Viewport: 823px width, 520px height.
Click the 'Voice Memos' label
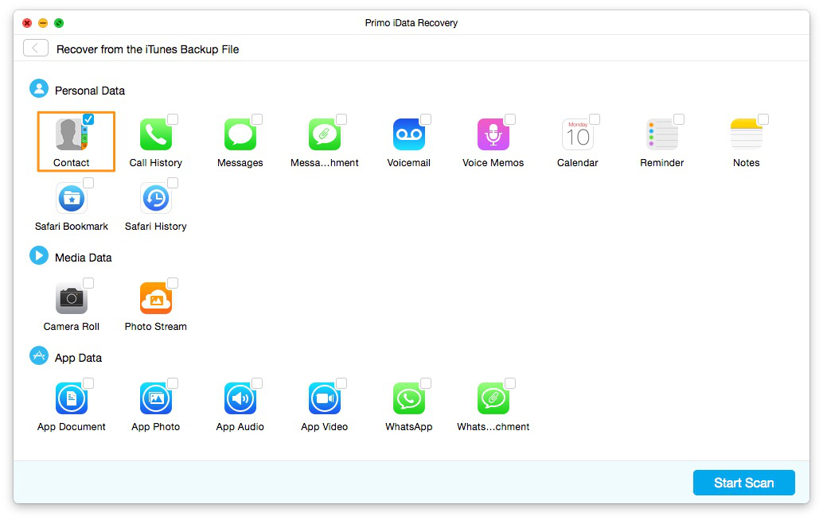coord(493,163)
